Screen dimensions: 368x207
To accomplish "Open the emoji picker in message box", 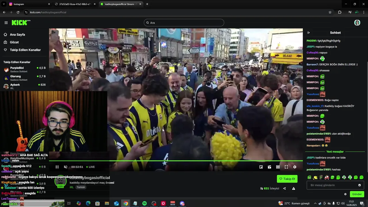I will (x=359, y=185).
